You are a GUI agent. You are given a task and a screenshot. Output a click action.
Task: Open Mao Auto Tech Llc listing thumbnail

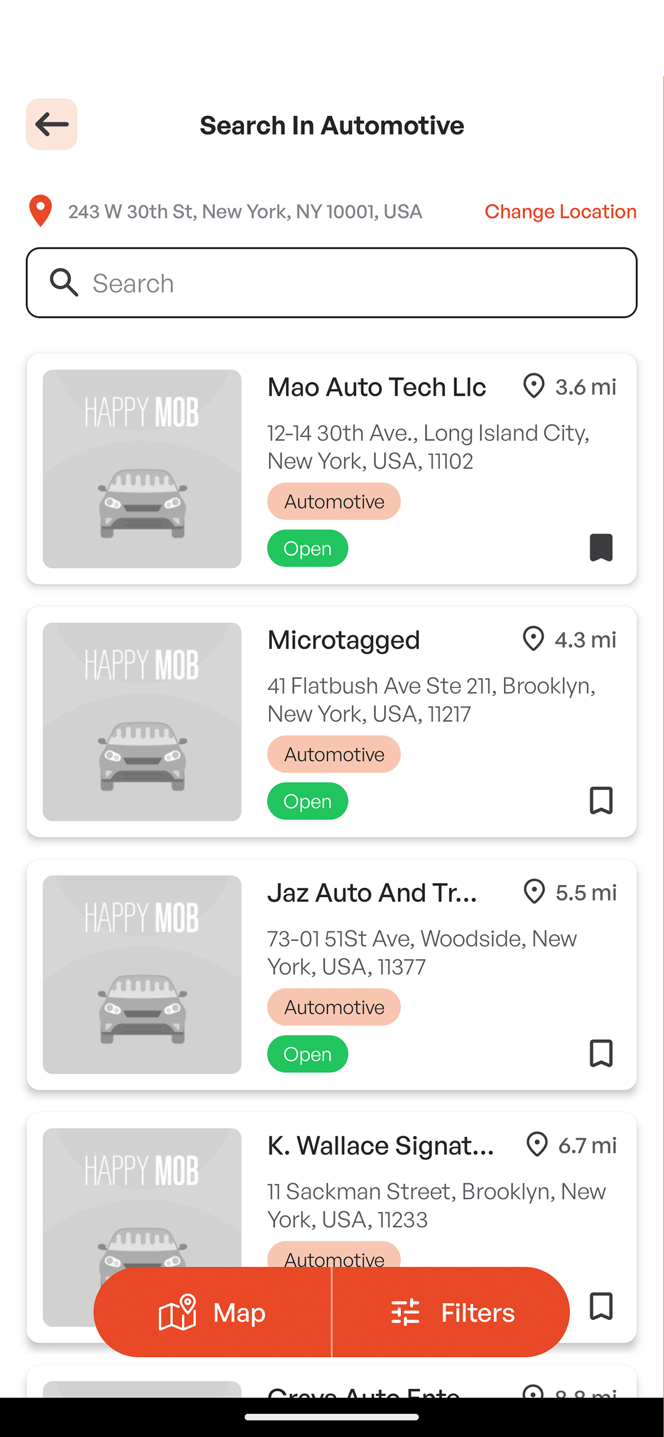coord(142,469)
